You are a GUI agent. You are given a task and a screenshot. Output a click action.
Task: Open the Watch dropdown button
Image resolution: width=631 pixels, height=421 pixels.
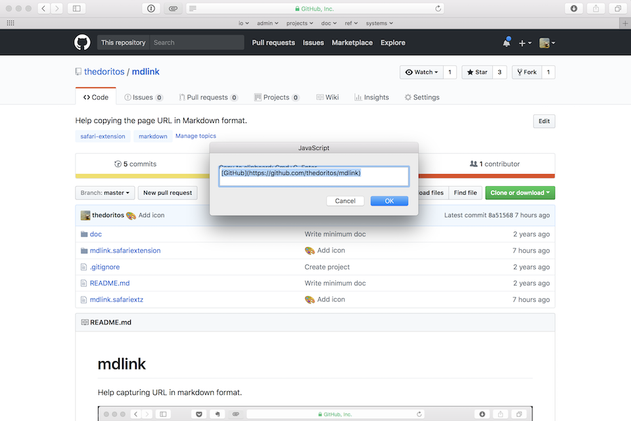click(421, 72)
